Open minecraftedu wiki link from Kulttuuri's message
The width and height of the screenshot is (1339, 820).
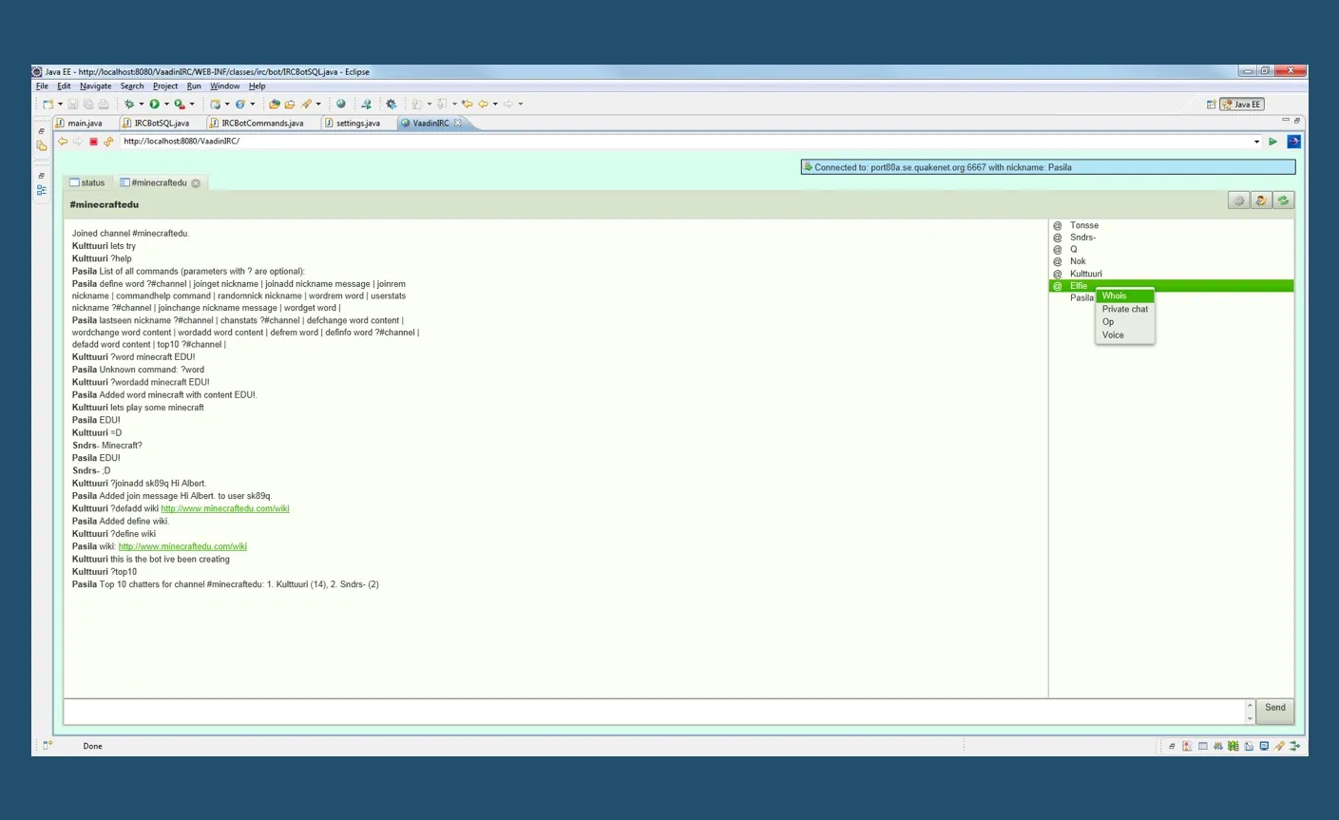click(225, 508)
